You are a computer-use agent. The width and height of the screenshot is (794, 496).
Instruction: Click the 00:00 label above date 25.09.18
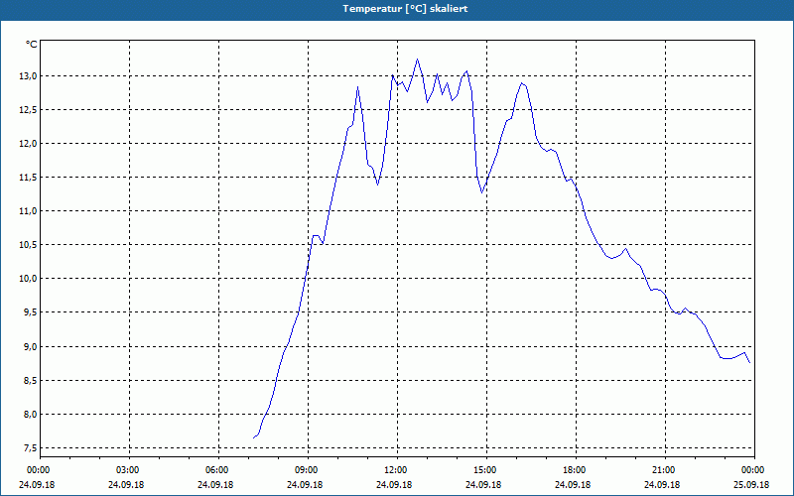tap(754, 470)
